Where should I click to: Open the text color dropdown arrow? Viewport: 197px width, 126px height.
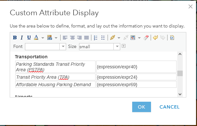click(43, 38)
